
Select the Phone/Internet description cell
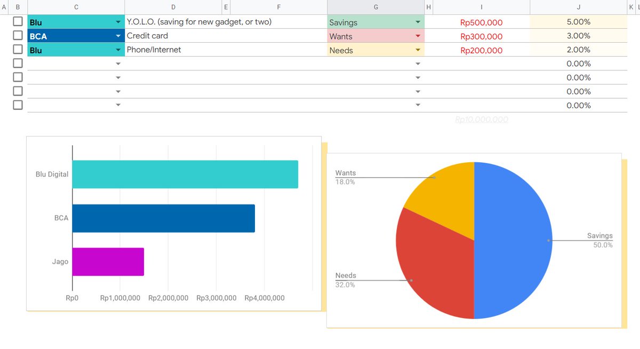click(226, 50)
